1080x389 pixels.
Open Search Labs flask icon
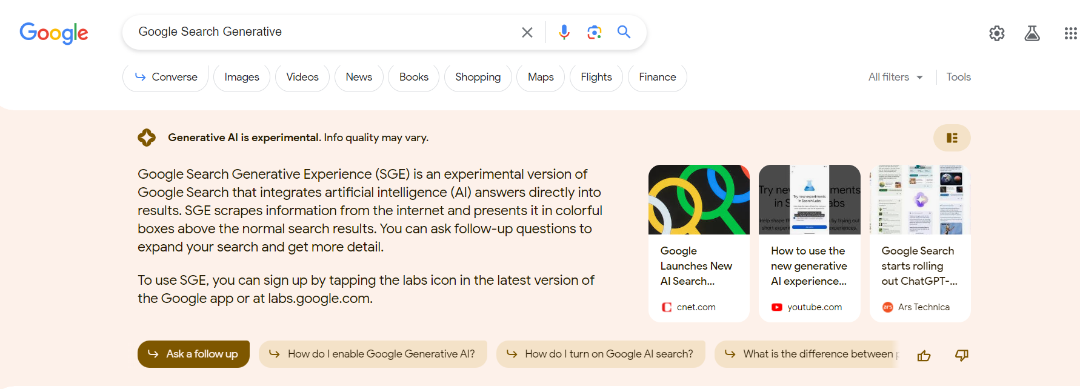pos(1032,33)
